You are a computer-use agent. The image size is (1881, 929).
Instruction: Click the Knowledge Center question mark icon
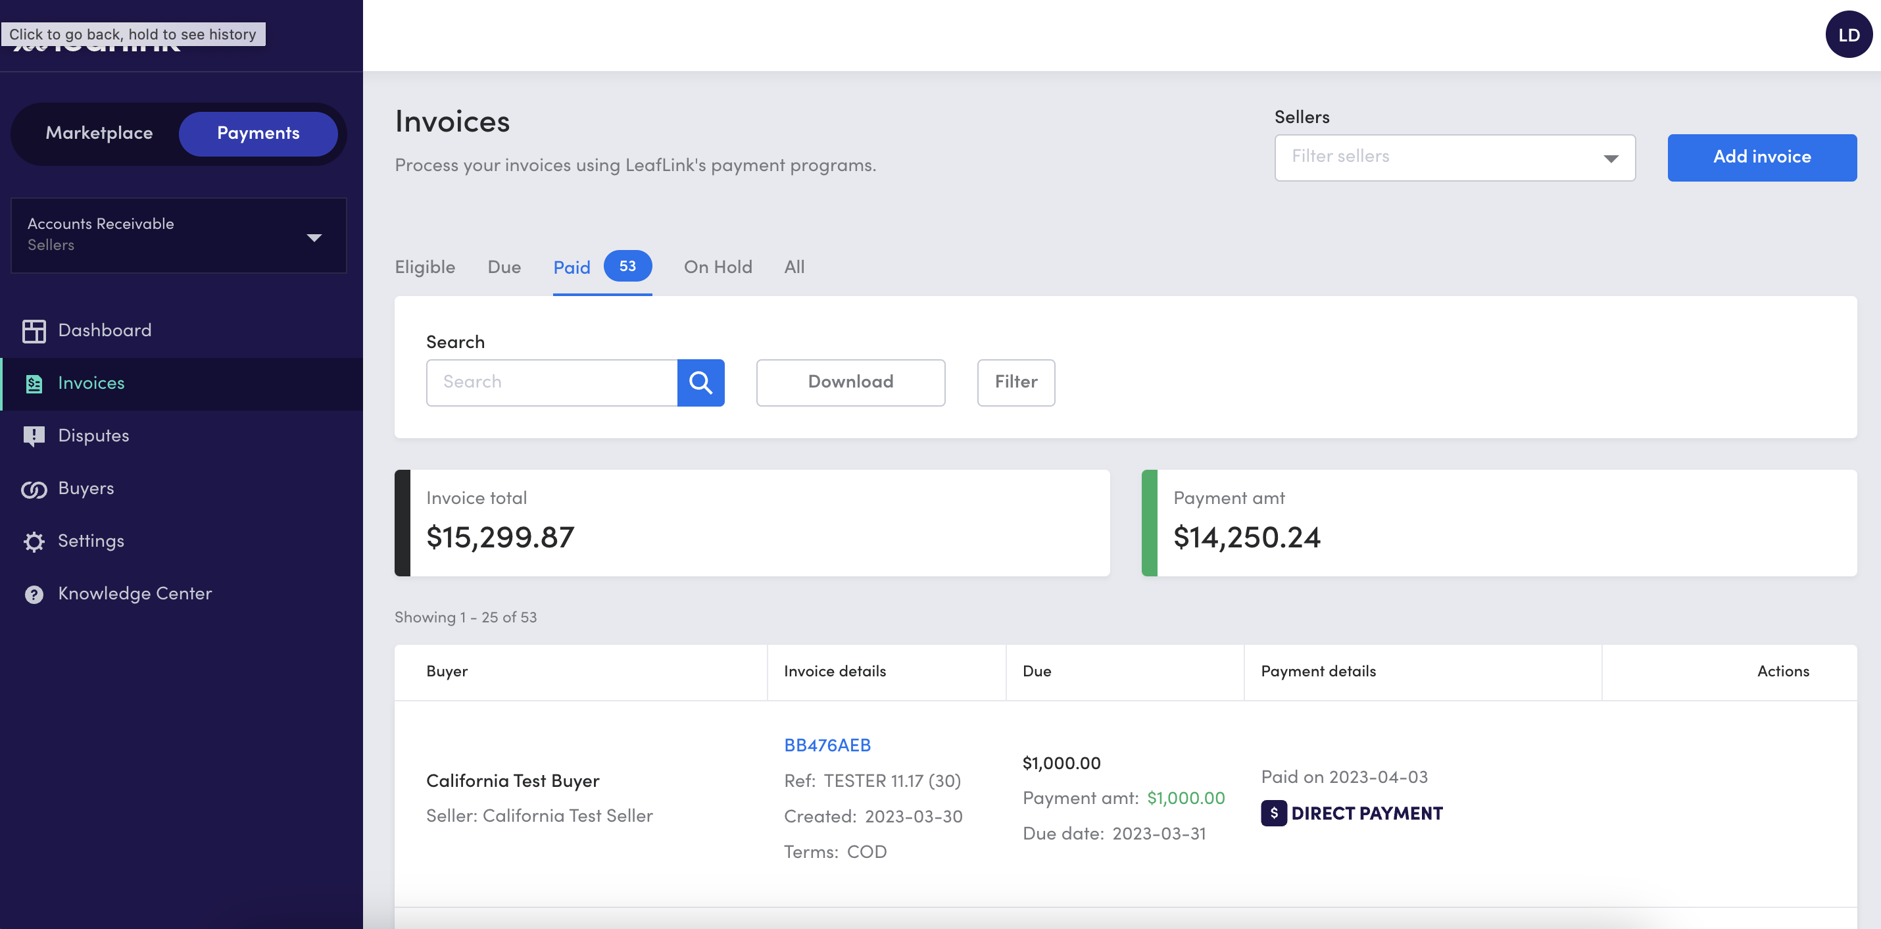tap(34, 593)
